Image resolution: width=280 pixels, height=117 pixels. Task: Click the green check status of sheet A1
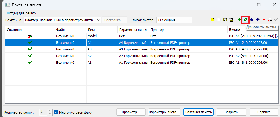coord(30,62)
